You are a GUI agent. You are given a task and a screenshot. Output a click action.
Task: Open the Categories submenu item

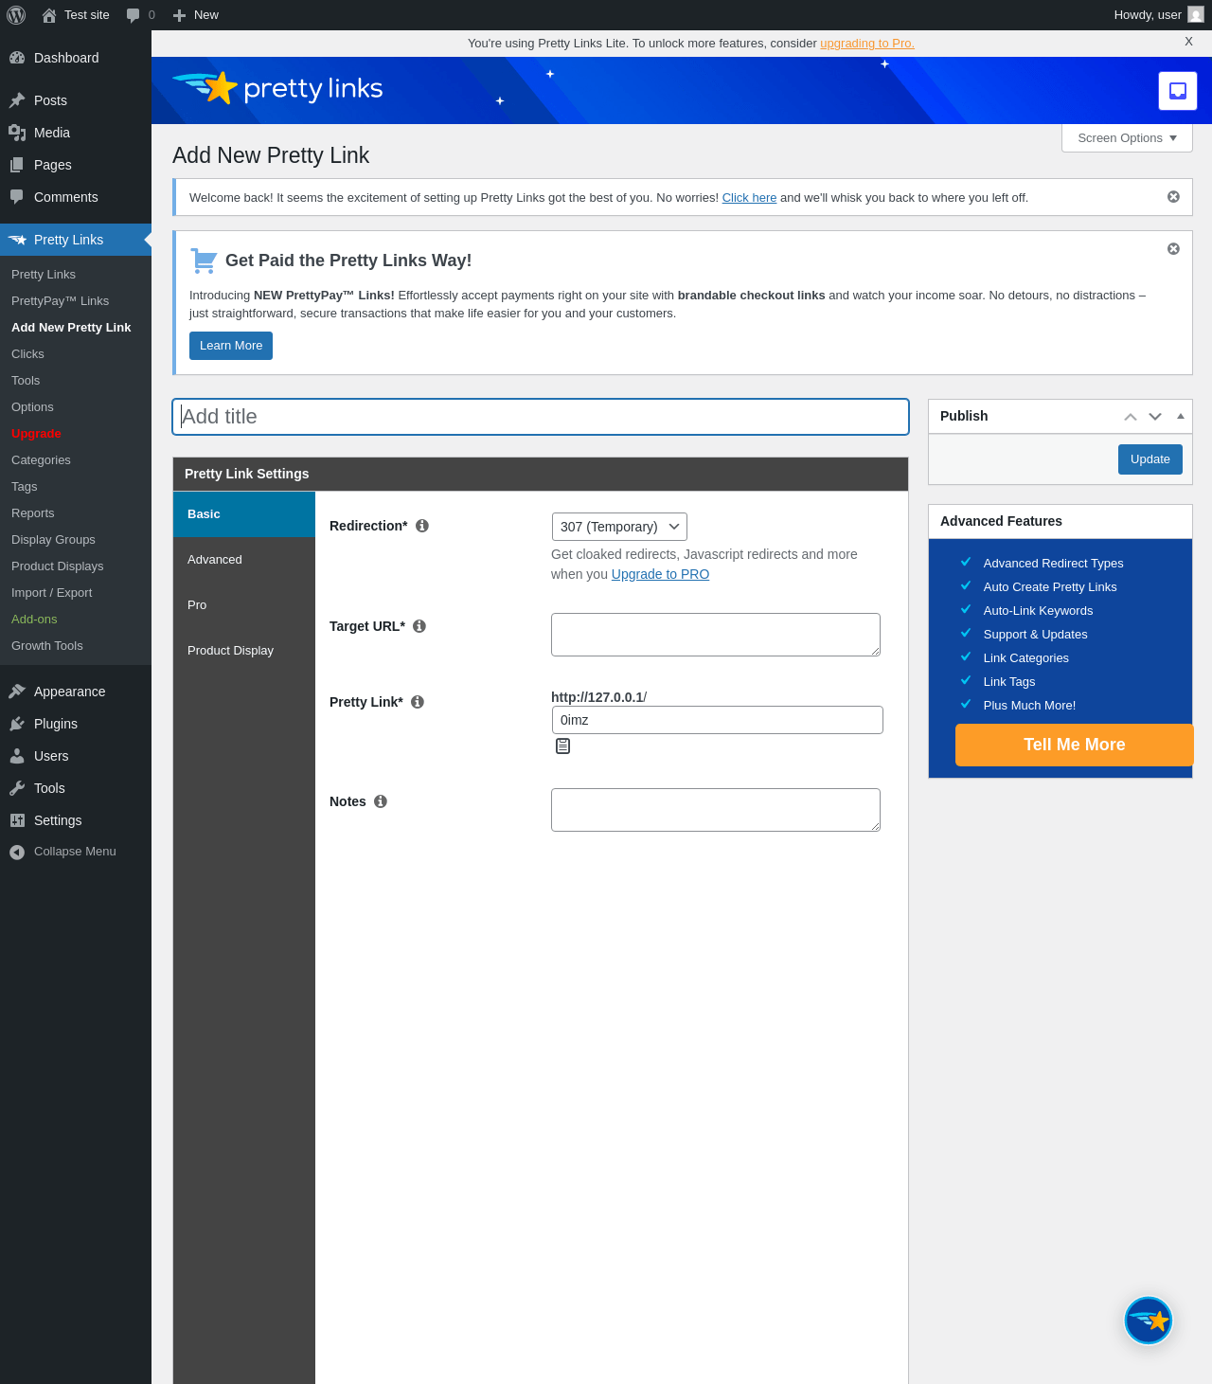pos(76,460)
